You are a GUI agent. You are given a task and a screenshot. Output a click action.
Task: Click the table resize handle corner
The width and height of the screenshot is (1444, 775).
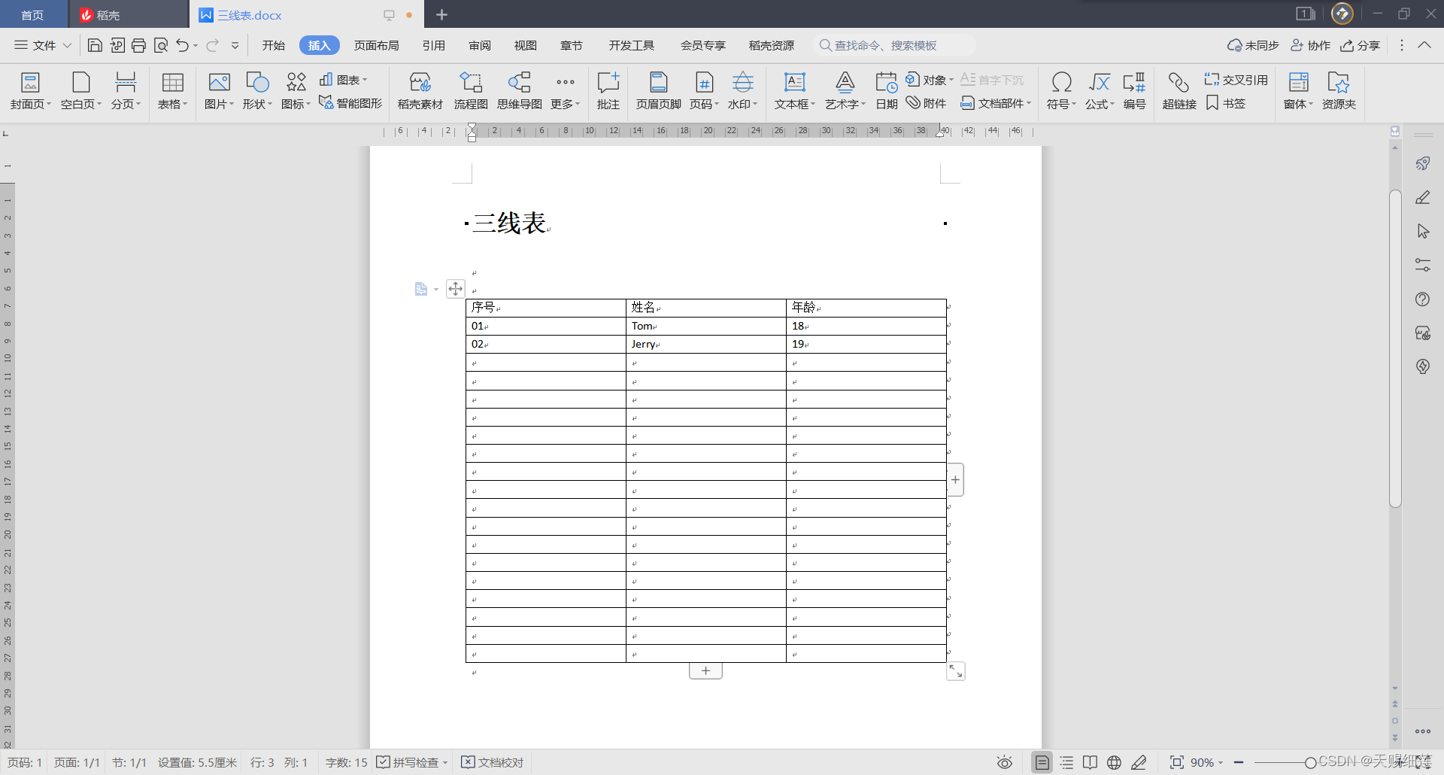coord(955,671)
